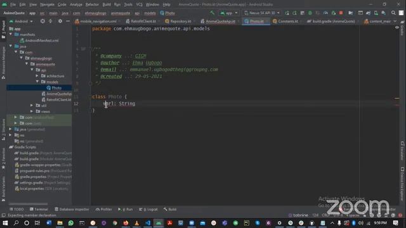Image resolution: width=406 pixels, height=228 pixels.
Task: Open Project panel settings gear
Action: pyautogui.click(x=60, y=21)
